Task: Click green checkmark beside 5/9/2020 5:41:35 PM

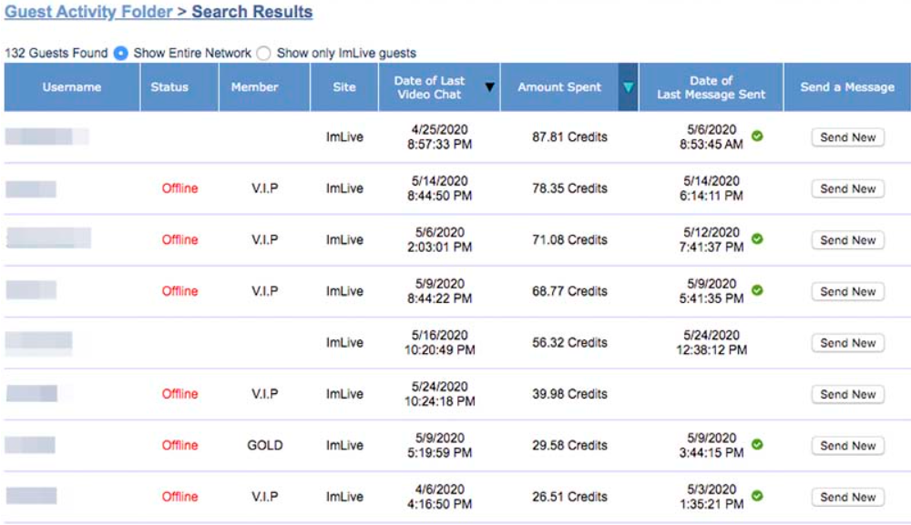Action: pyautogui.click(x=757, y=290)
